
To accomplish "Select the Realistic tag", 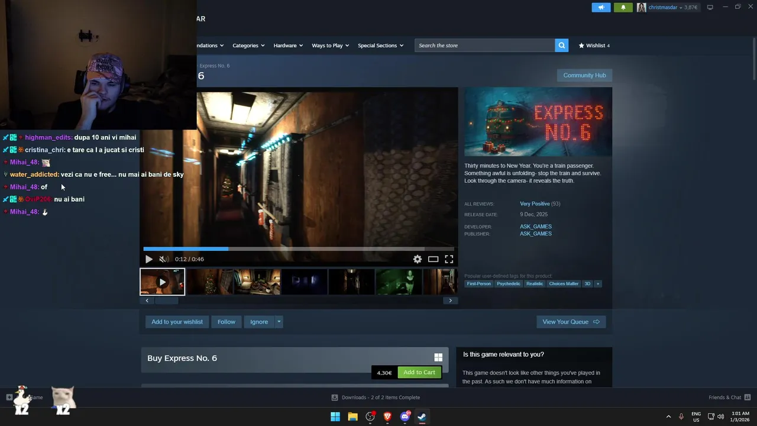I will [535, 283].
